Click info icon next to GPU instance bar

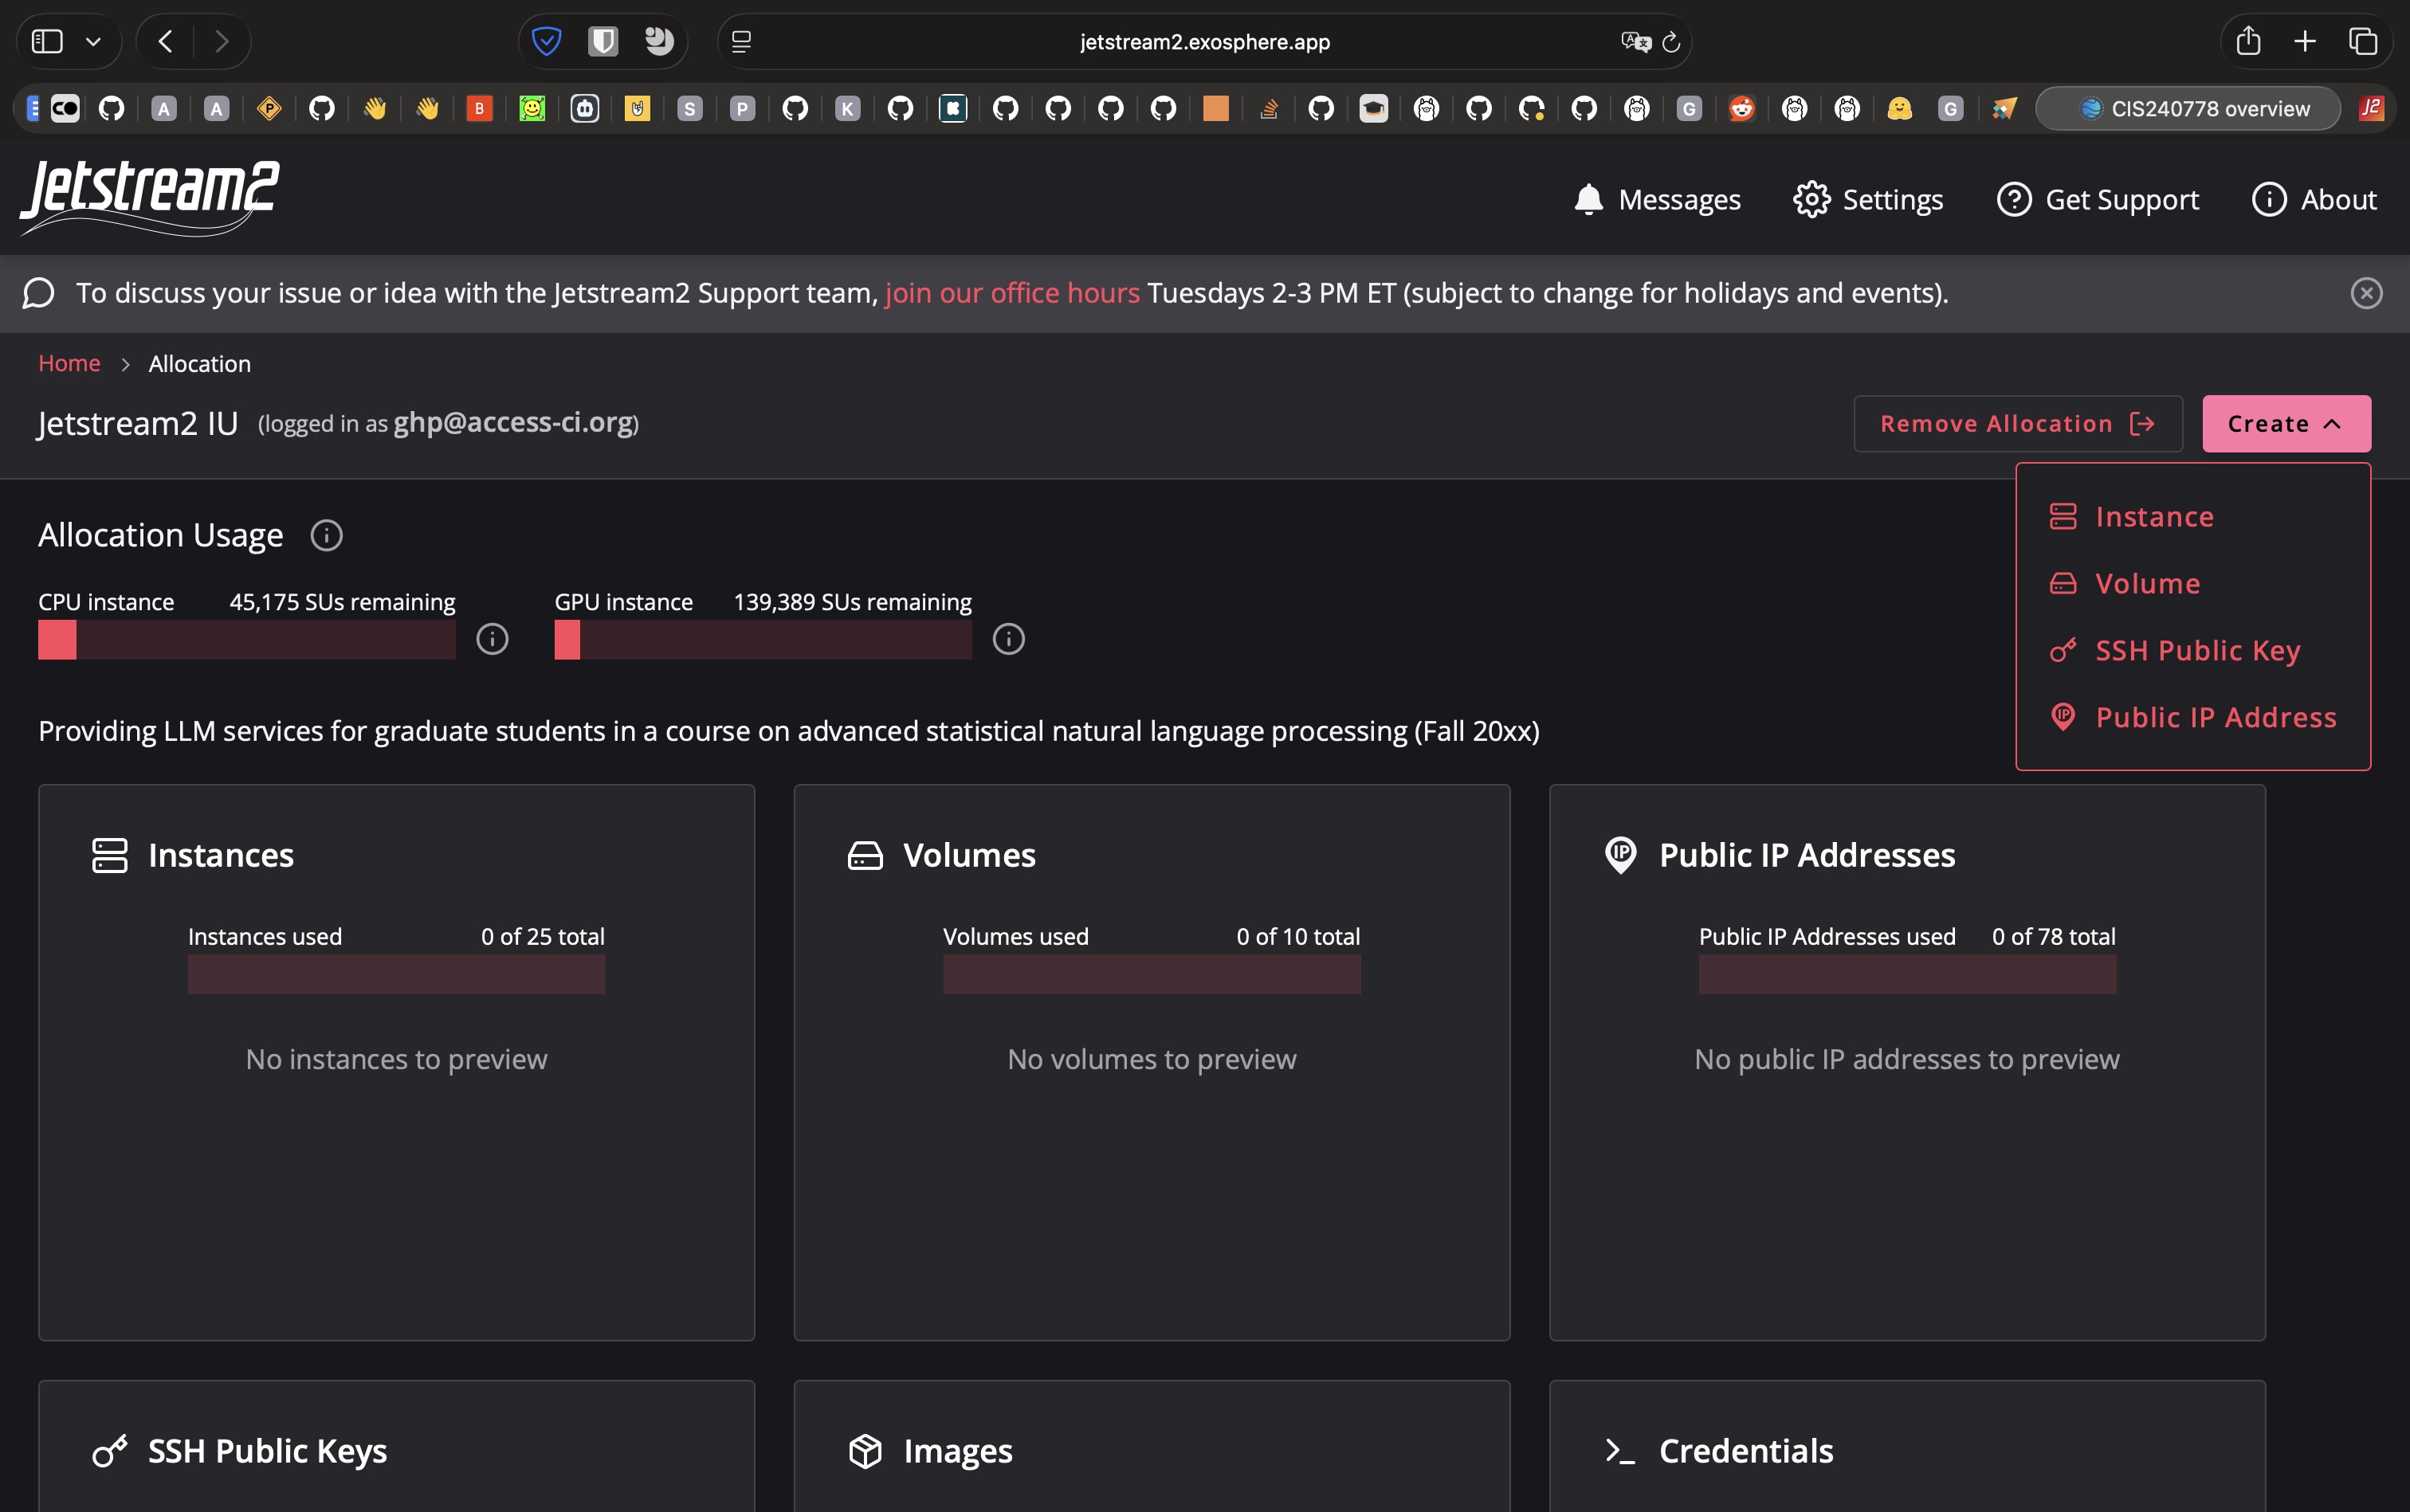coord(1007,639)
